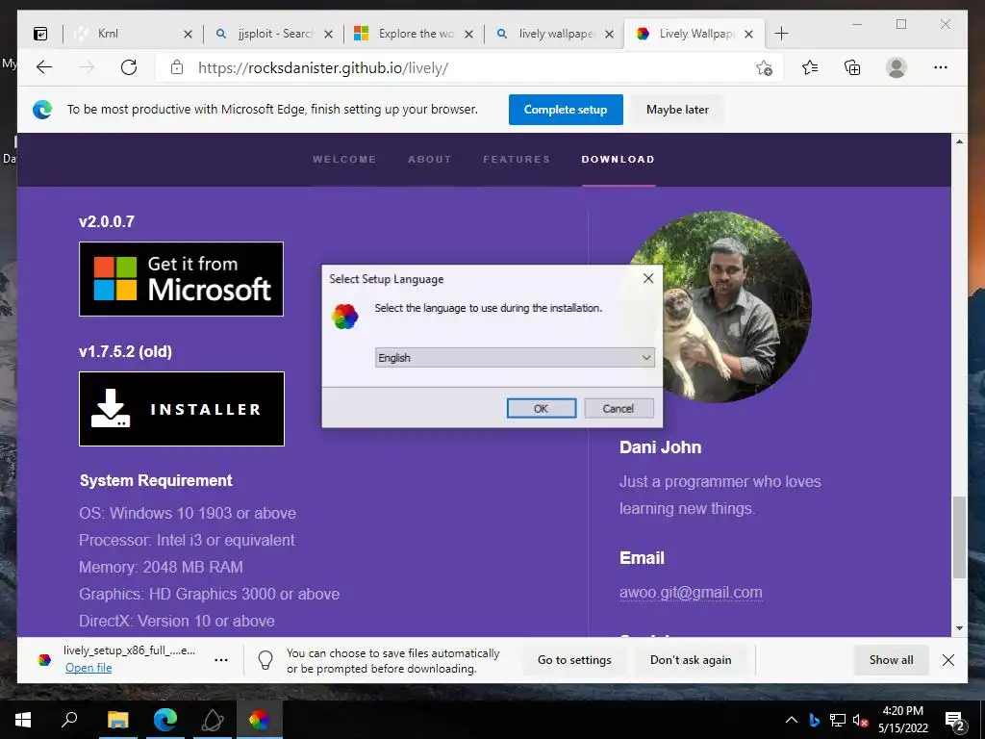Click Don't ask again button
985x739 pixels.
[x=691, y=660]
